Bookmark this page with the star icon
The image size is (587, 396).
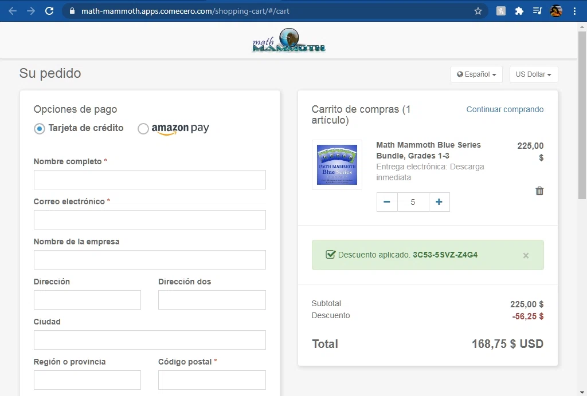[478, 11]
